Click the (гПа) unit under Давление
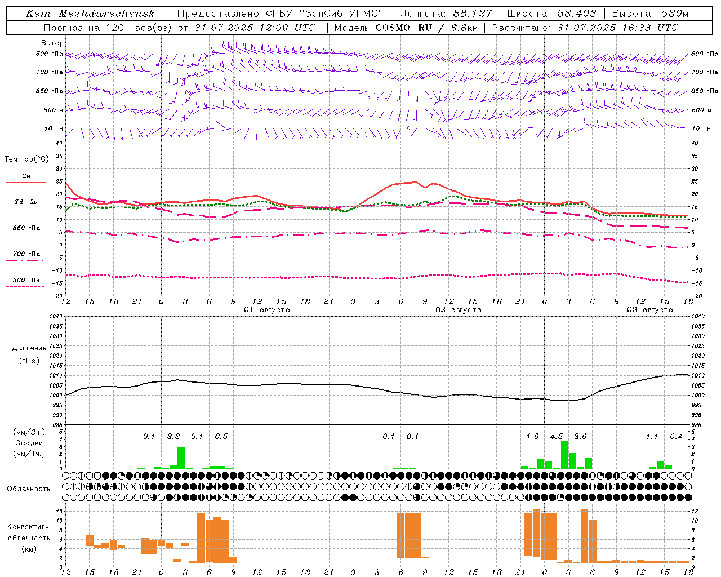The height and width of the screenshot is (577, 721). click(x=29, y=361)
